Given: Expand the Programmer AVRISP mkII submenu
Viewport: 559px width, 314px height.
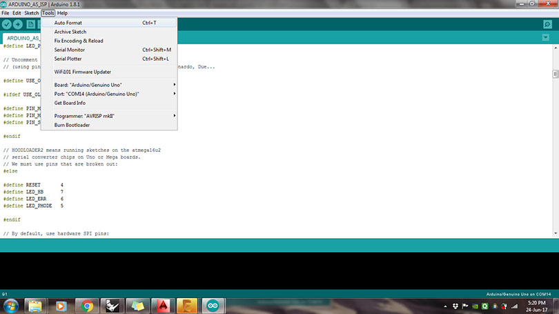Looking at the screenshot, I should pyautogui.click(x=109, y=116).
